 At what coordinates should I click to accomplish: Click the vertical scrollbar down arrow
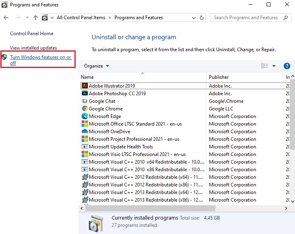pos(293,202)
